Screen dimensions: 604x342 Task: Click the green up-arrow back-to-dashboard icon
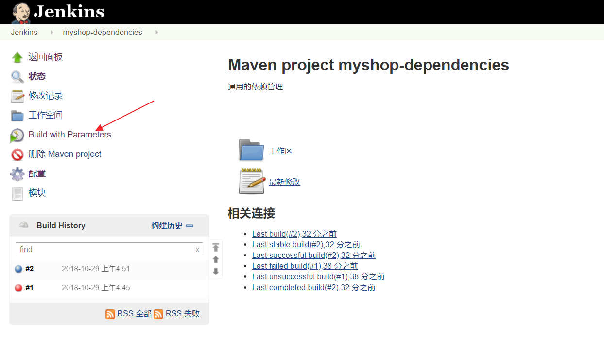click(x=17, y=57)
